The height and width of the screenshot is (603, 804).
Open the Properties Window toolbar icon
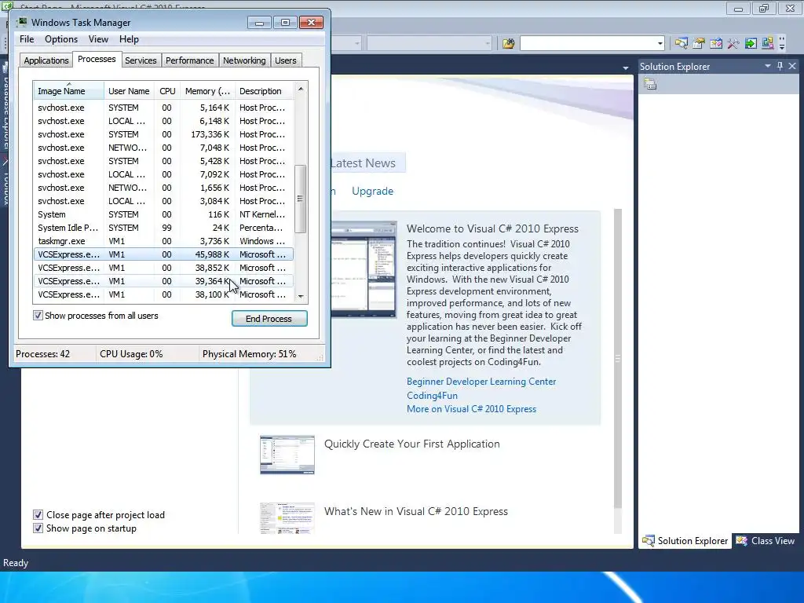(698, 44)
